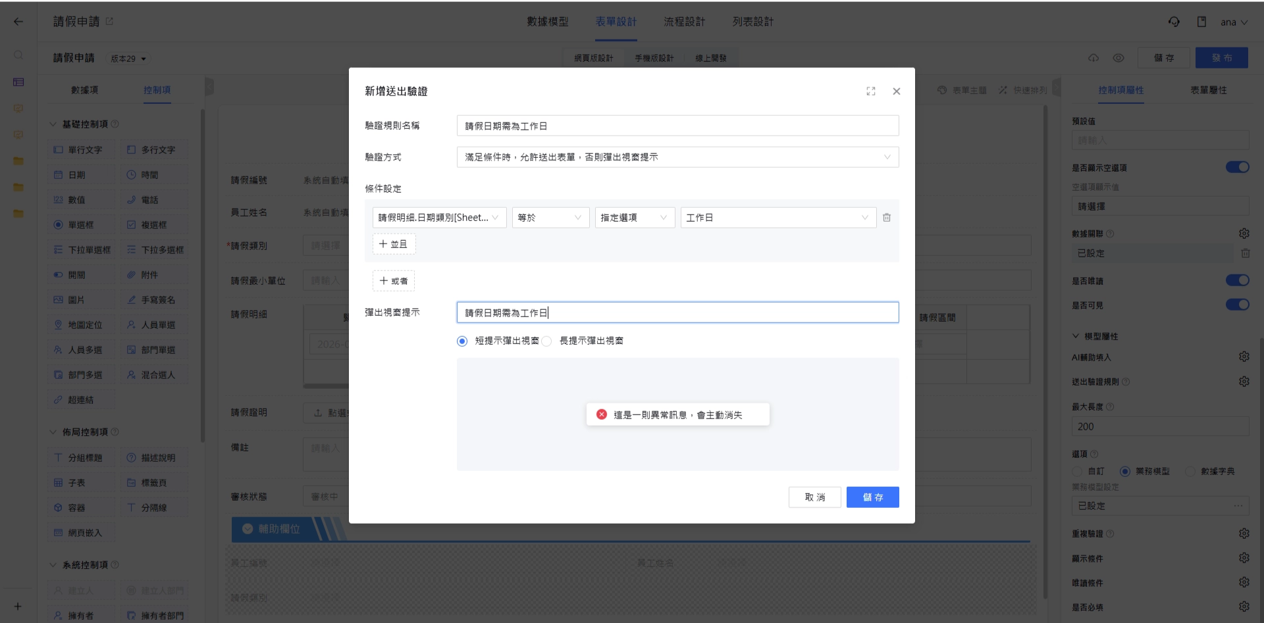Click the headset support icon
1264x623 pixels.
point(1174,22)
